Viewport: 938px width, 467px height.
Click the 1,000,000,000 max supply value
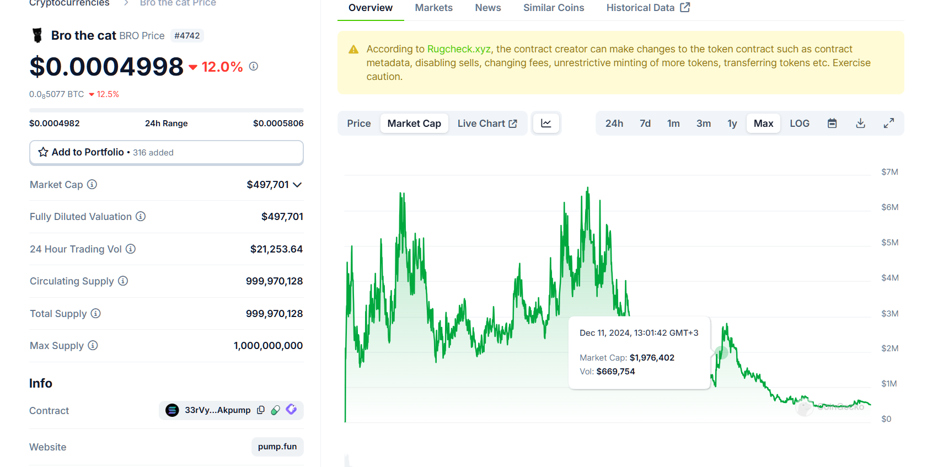tap(269, 346)
